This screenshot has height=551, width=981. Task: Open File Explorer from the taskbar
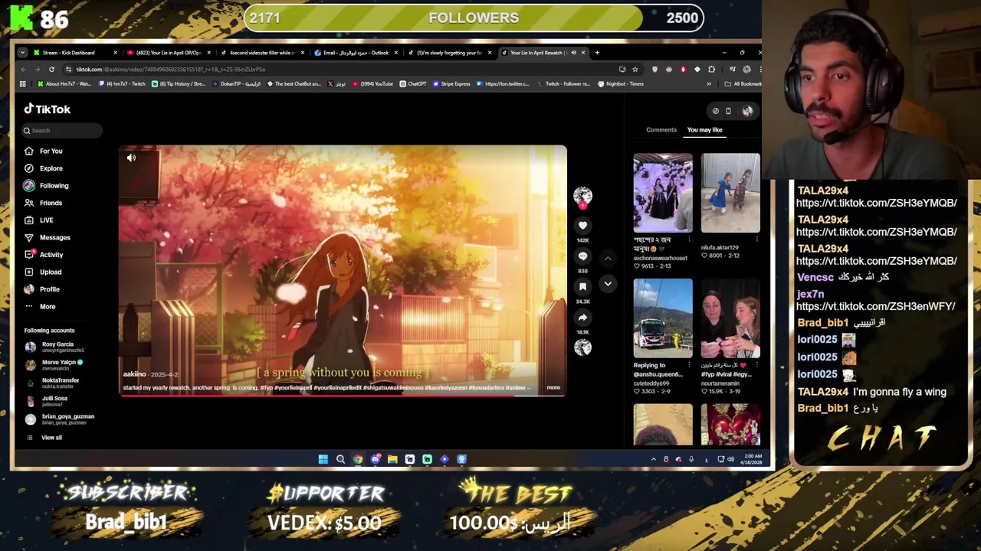click(392, 459)
